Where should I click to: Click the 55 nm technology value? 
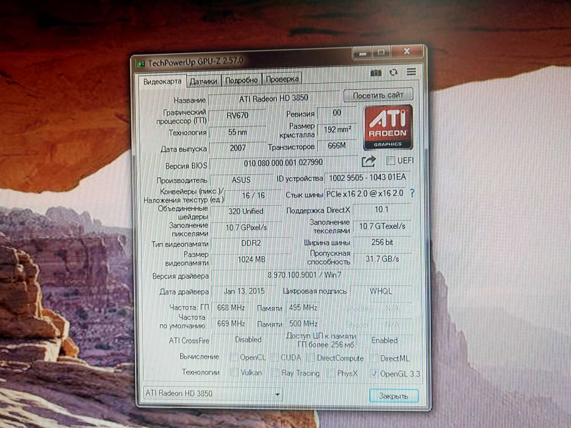237,132
